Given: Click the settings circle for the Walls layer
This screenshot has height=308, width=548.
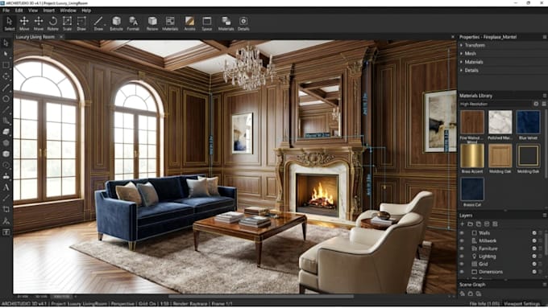Looking at the screenshot, I should coord(534,232).
